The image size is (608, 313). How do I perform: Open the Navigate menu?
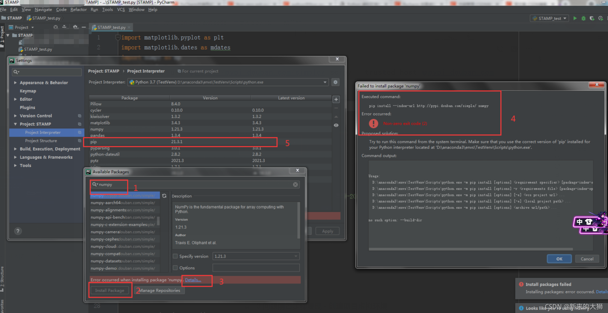pyautogui.click(x=43, y=10)
